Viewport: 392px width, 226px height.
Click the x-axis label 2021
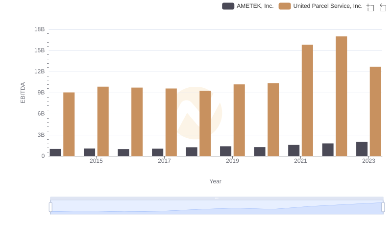click(x=300, y=161)
